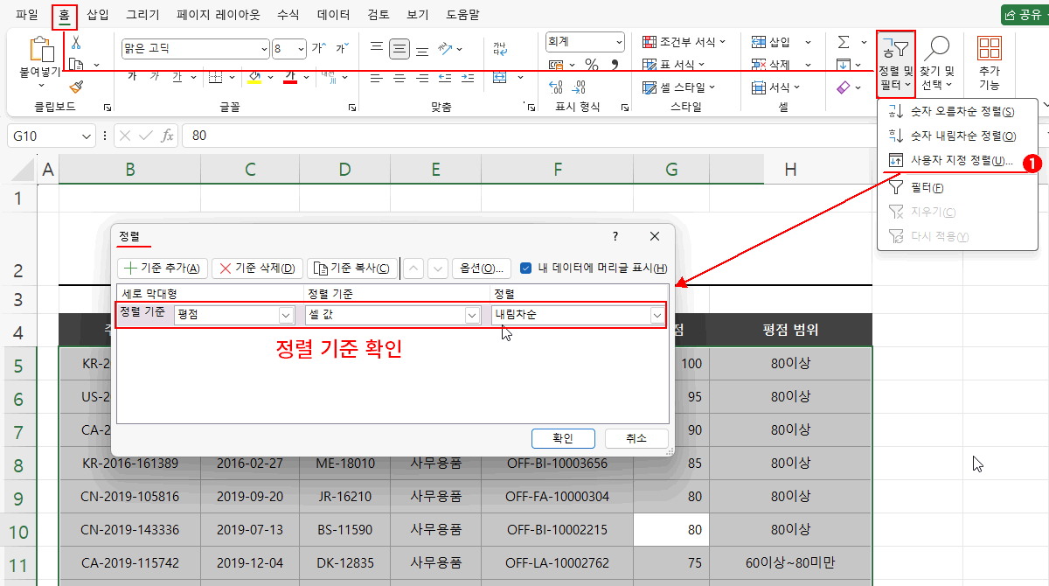Click the wrap text icon

pos(500,48)
